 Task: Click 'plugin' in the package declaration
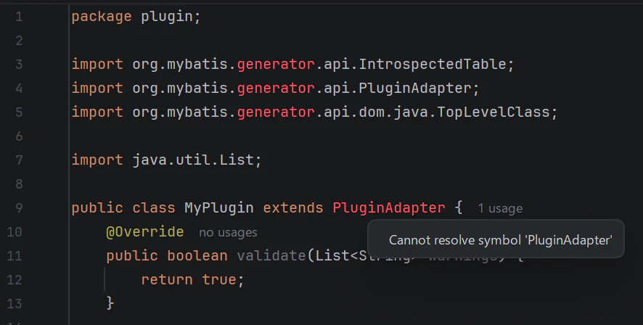tap(166, 17)
